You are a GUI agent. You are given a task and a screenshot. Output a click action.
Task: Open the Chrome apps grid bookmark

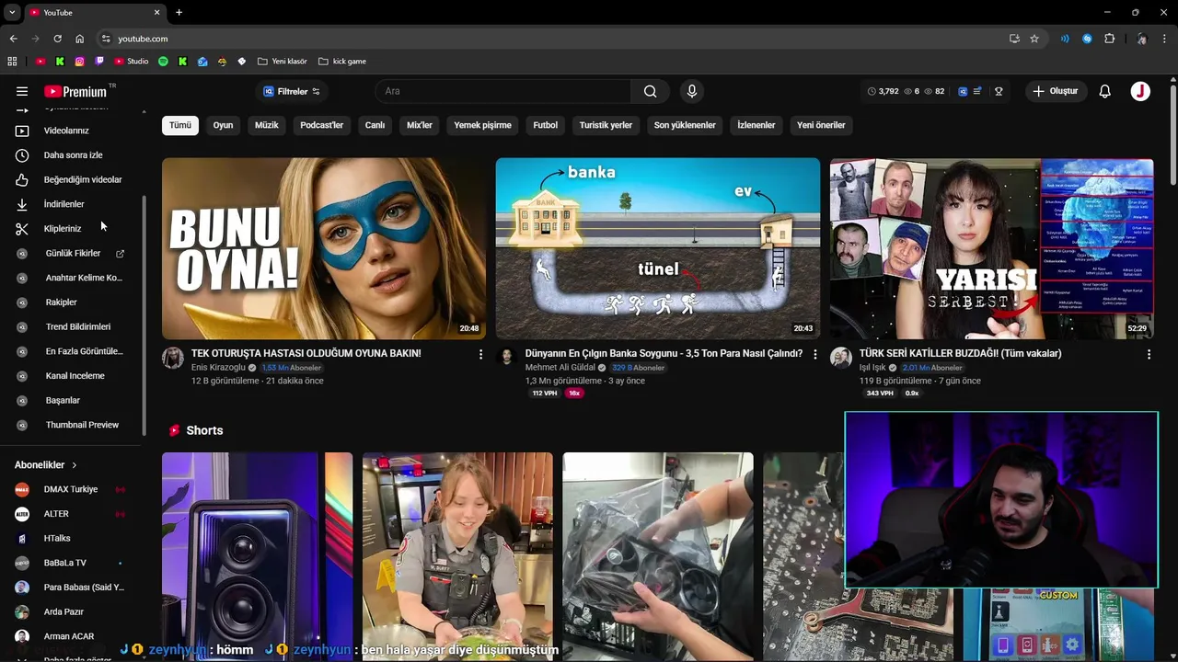12,62
